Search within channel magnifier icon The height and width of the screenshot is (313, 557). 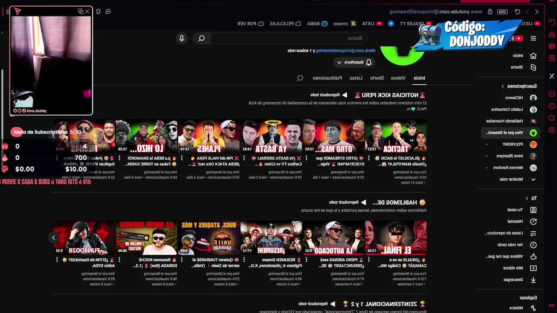click(x=300, y=78)
